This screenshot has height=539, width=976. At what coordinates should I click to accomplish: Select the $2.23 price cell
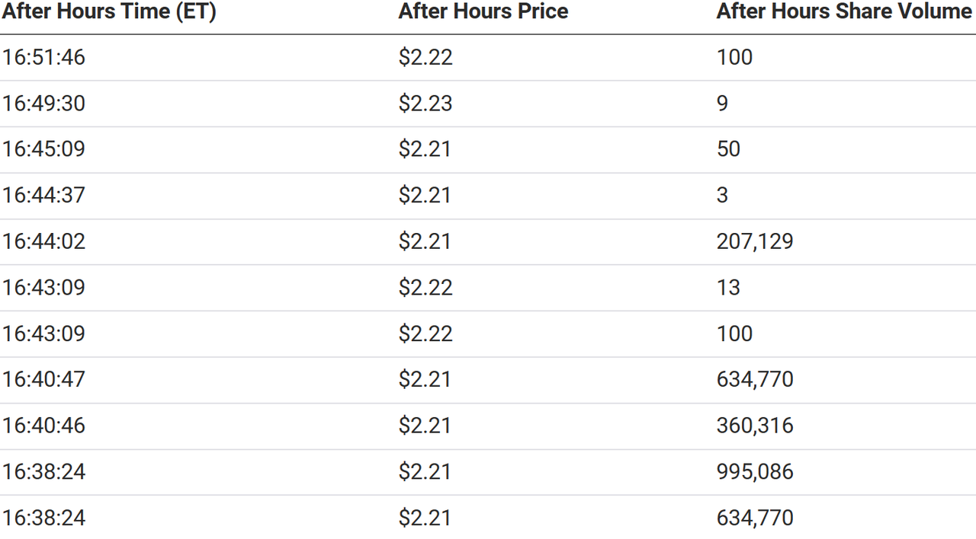tap(425, 104)
